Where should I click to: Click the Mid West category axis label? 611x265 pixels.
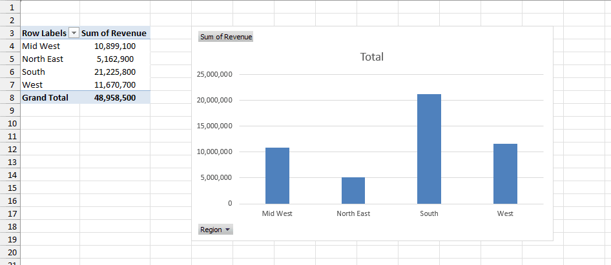[277, 213]
